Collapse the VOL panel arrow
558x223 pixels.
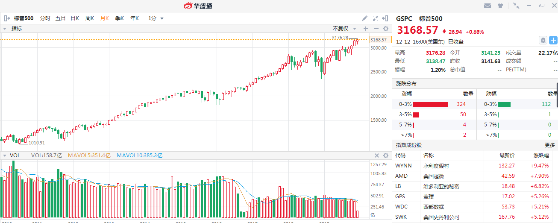(5, 156)
